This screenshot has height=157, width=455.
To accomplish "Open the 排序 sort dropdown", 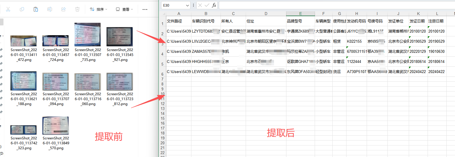I will pyautogui.click(x=98, y=9).
